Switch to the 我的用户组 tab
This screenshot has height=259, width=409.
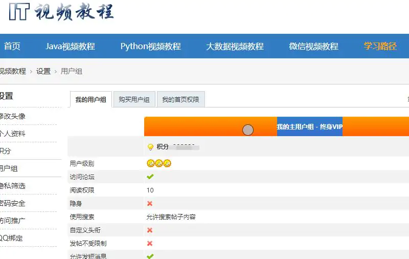tap(91, 99)
